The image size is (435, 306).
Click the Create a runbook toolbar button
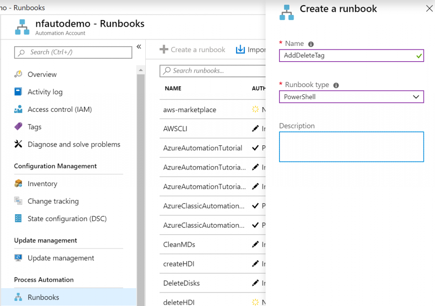click(192, 49)
